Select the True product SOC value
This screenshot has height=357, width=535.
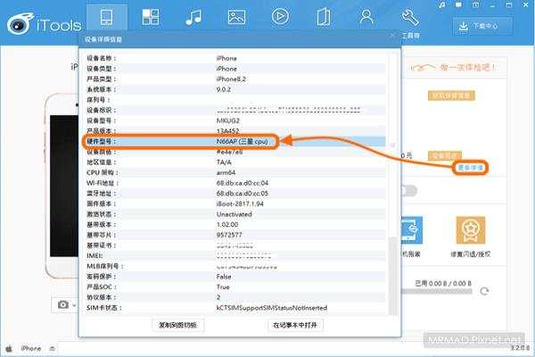[223, 287]
